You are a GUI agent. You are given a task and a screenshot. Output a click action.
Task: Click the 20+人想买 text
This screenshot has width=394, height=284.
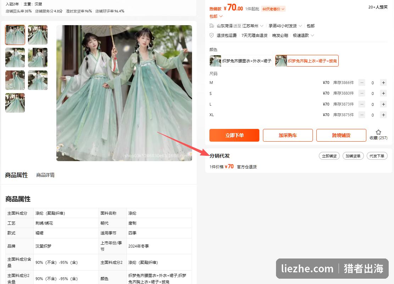pyautogui.click(x=378, y=7)
